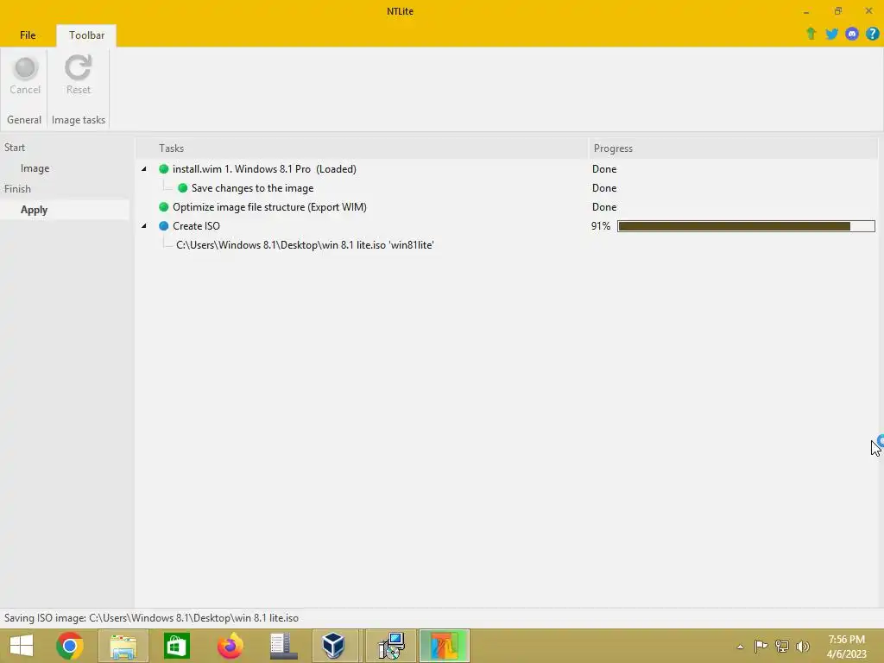Click the Saving ISO image status bar text
The image size is (884, 663).
pos(151,618)
